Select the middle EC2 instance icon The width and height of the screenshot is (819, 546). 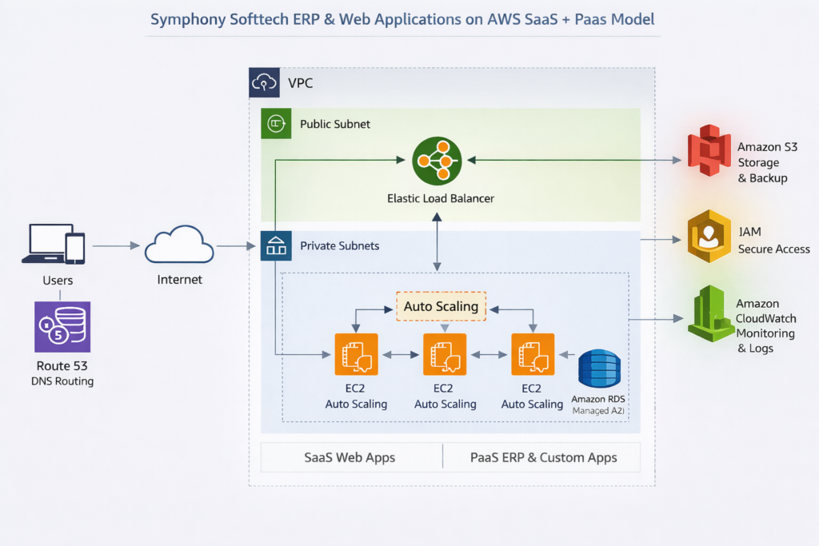(444, 353)
